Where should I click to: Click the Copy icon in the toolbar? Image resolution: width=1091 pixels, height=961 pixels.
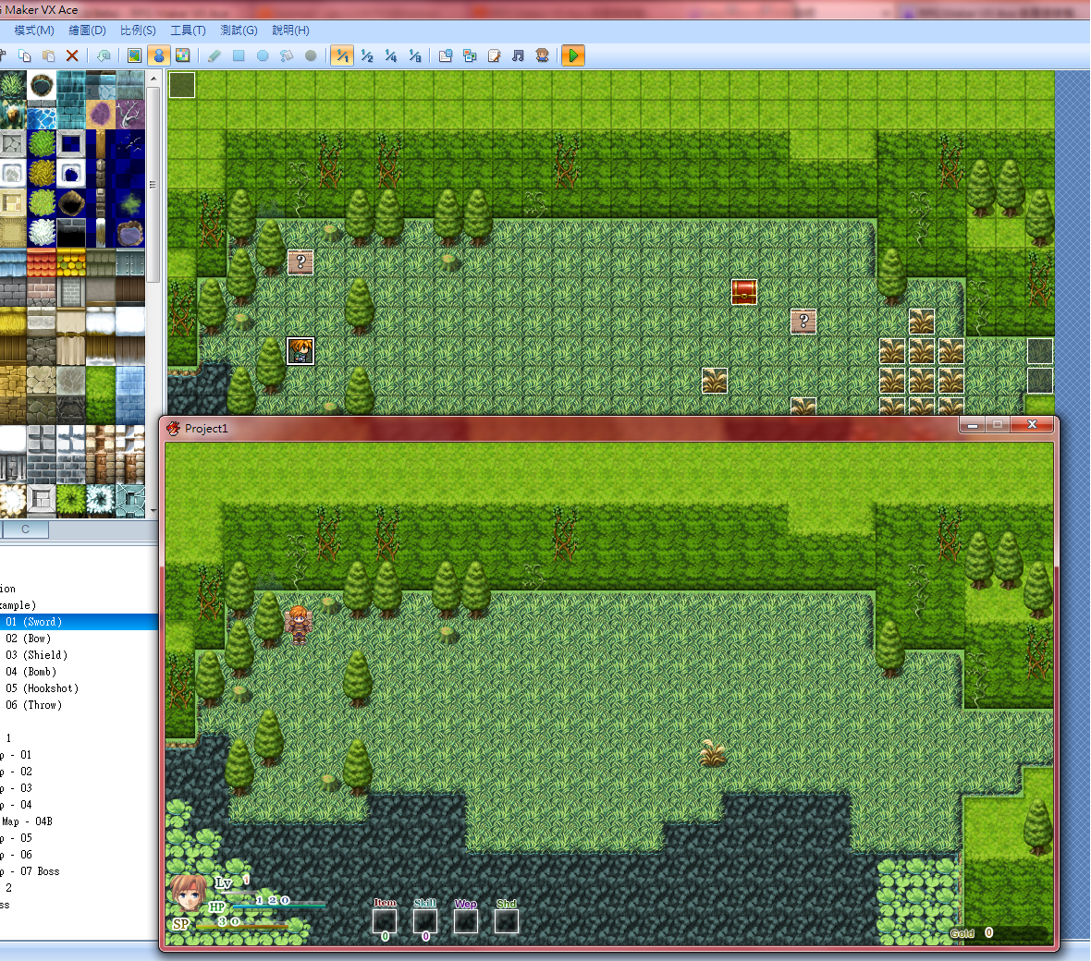24,55
